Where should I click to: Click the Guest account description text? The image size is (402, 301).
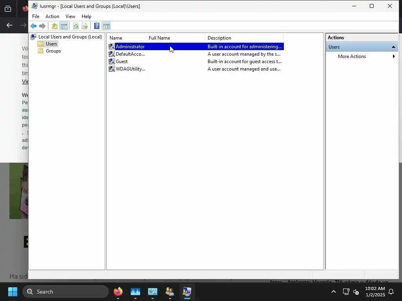[x=244, y=62]
